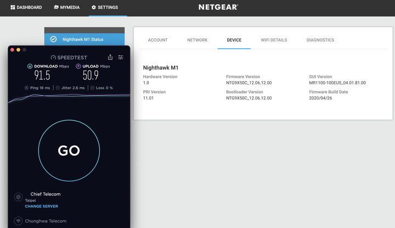This screenshot has height=228, width=395.
Task: Click the Change Server link
Action: (42, 206)
